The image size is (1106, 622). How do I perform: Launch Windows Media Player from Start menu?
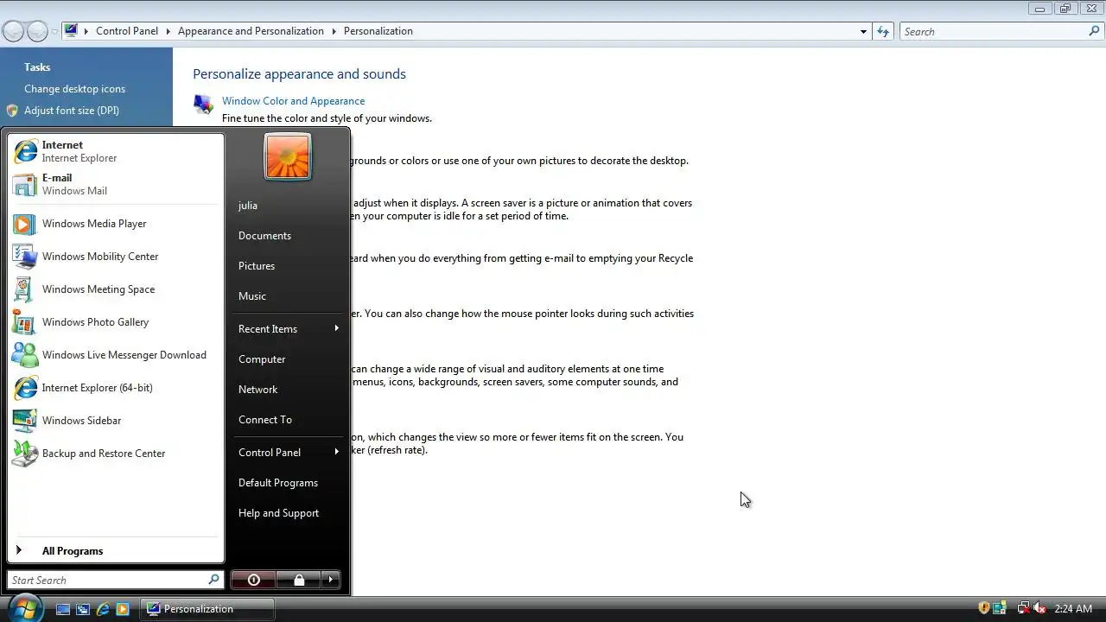tap(25, 224)
